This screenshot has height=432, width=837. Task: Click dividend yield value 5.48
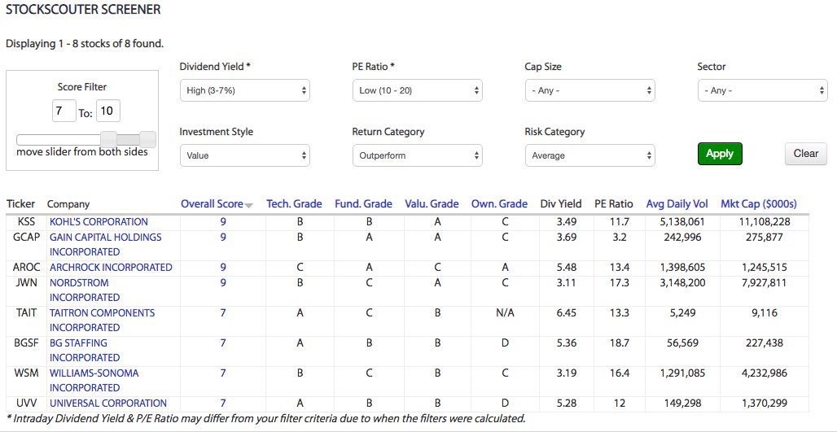(567, 267)
